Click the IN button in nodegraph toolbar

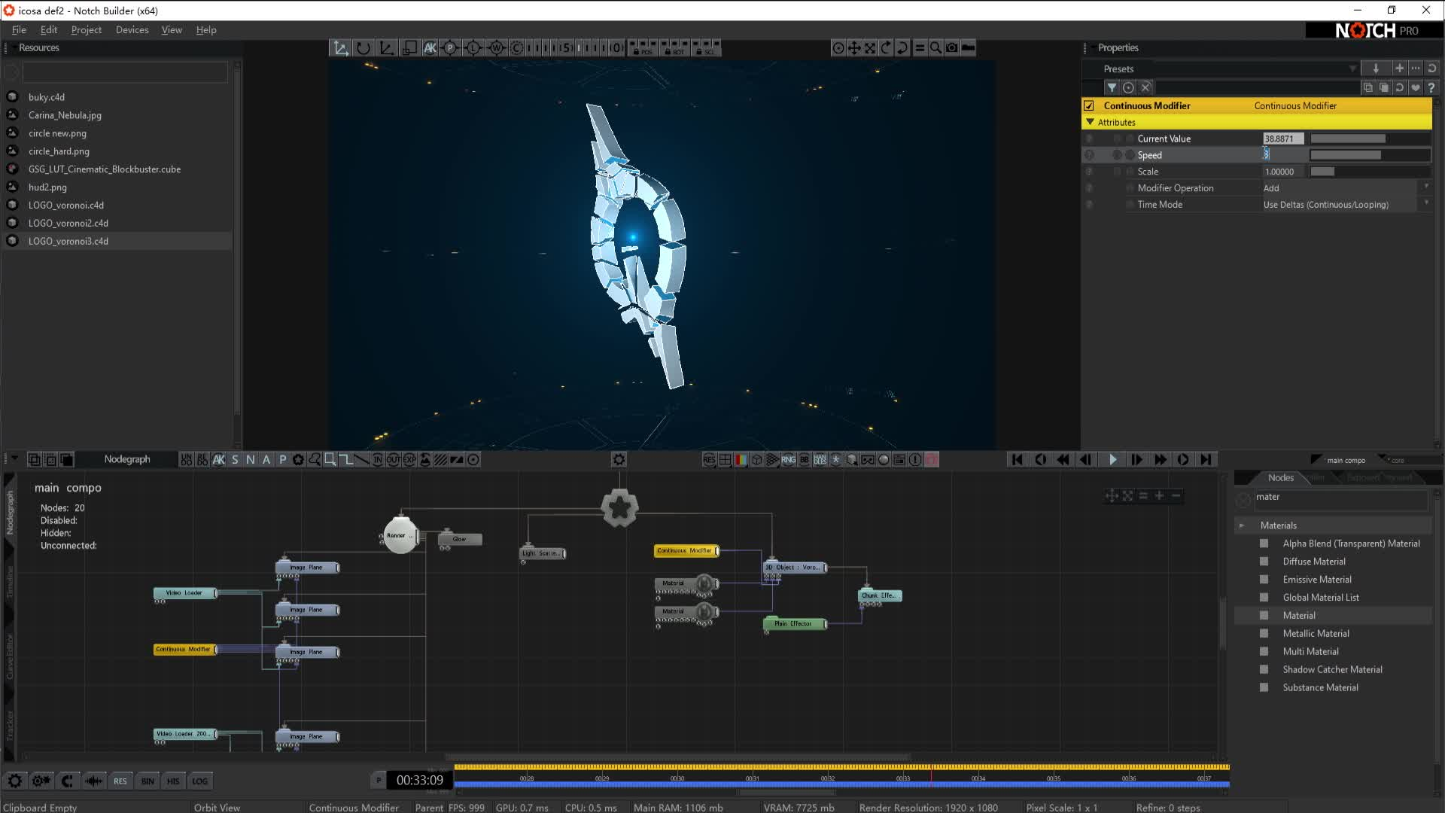pyautogui.click(x=377, y=460)
